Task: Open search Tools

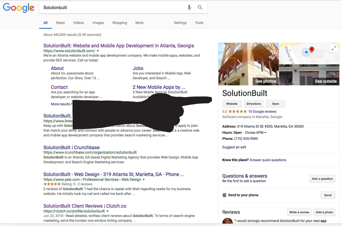Action: [199, 23]
